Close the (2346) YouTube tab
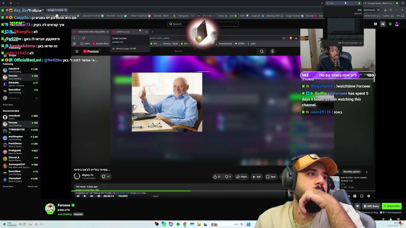The height and width of the screenshot is (228, 406). 146,32
